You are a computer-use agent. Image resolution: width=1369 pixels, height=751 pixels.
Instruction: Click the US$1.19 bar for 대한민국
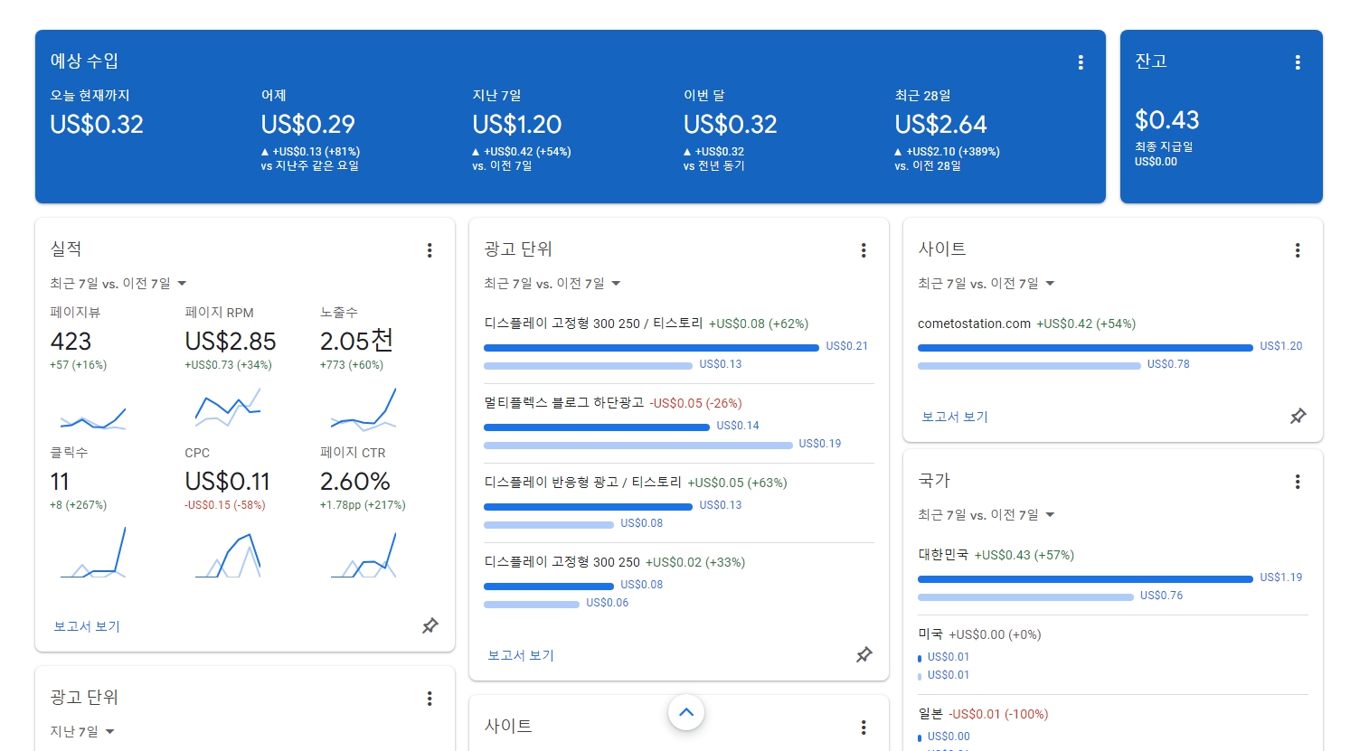coord(1085,578)
